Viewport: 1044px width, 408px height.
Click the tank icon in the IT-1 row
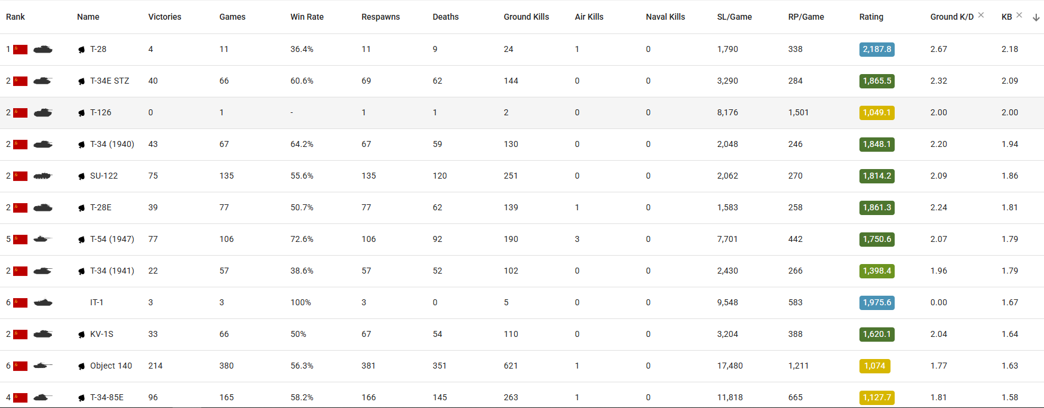click(43, 303)
